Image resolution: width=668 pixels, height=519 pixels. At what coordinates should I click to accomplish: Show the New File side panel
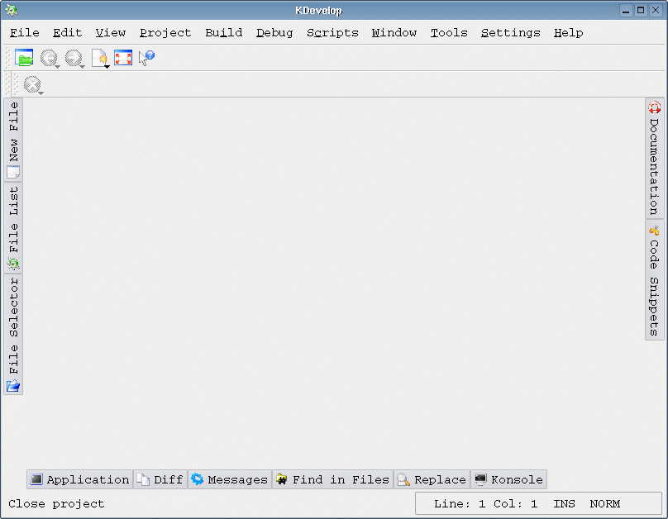13,140
